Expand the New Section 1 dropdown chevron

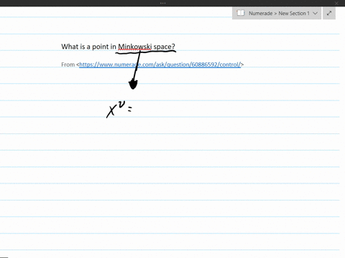[316, 13]
